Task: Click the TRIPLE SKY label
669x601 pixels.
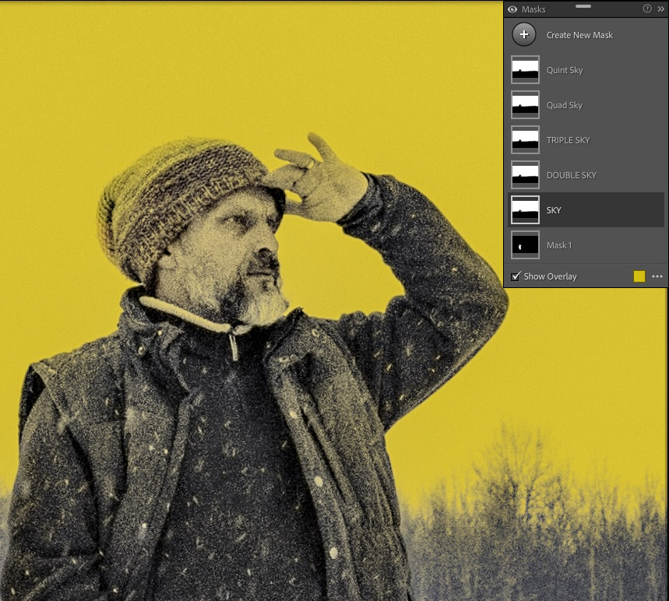Action: (x=568, y=140)
